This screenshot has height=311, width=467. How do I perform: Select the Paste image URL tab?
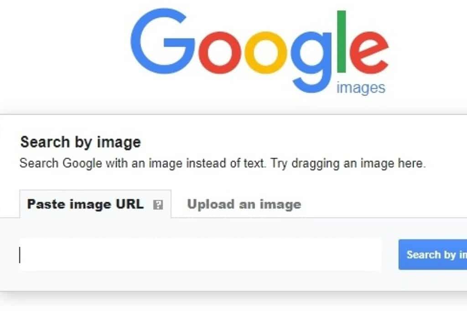tap(95, 204)
